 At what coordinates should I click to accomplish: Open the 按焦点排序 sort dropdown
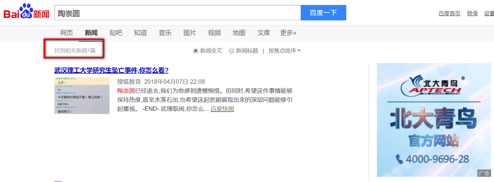(284, 51)
